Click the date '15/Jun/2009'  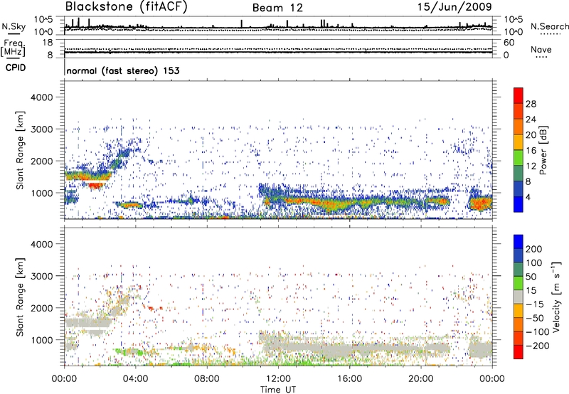click(454, 6)
